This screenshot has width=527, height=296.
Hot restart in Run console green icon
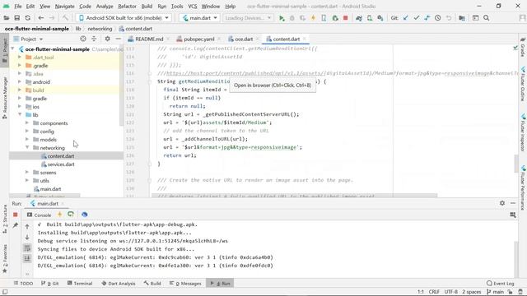(x=71, y=215)
